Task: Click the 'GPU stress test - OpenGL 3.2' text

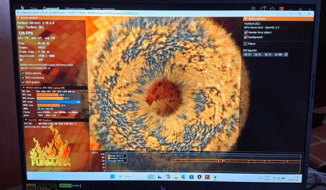Action: tap(261, 27)
